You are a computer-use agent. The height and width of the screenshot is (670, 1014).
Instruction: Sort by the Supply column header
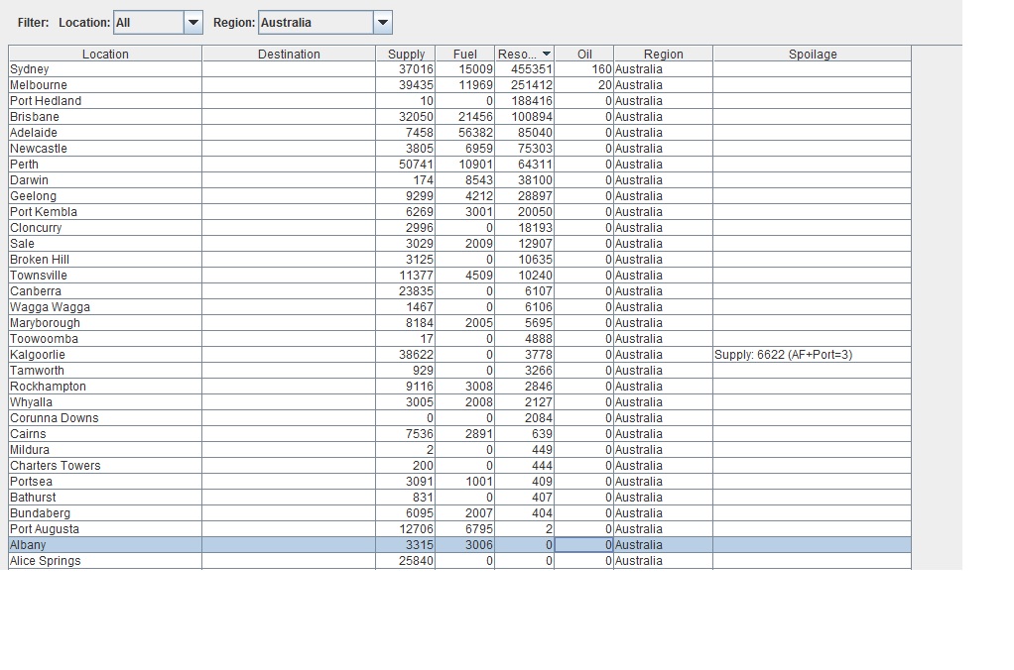point(406,54)
